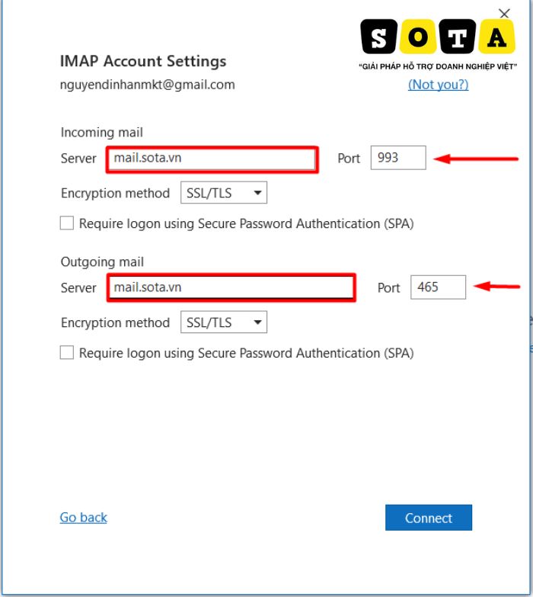The width and height of the screenshot is (533, 597).
Task: Click the IMAP Account Settings heading
Action: click(x=143, y=61)
